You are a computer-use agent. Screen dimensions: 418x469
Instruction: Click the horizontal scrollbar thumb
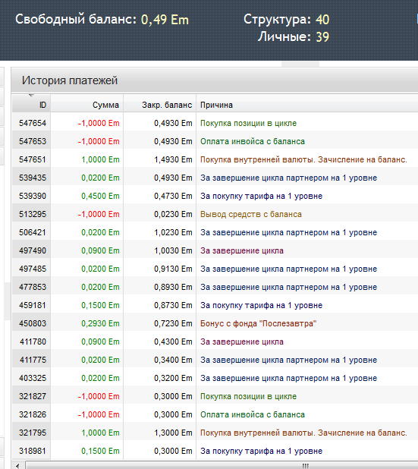tap(222, 466)
